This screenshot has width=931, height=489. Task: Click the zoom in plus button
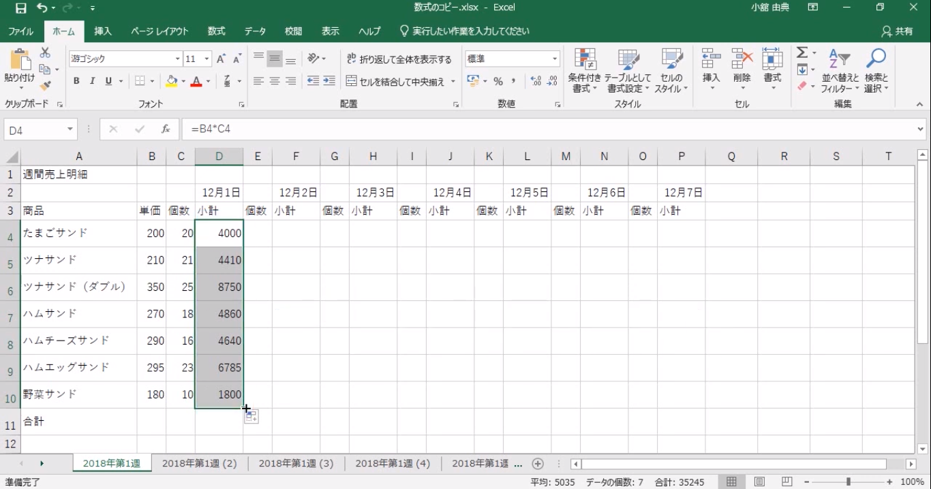click(x=889, y=482)
